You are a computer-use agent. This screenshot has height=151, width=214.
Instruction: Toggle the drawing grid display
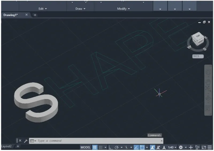[95, 147]
